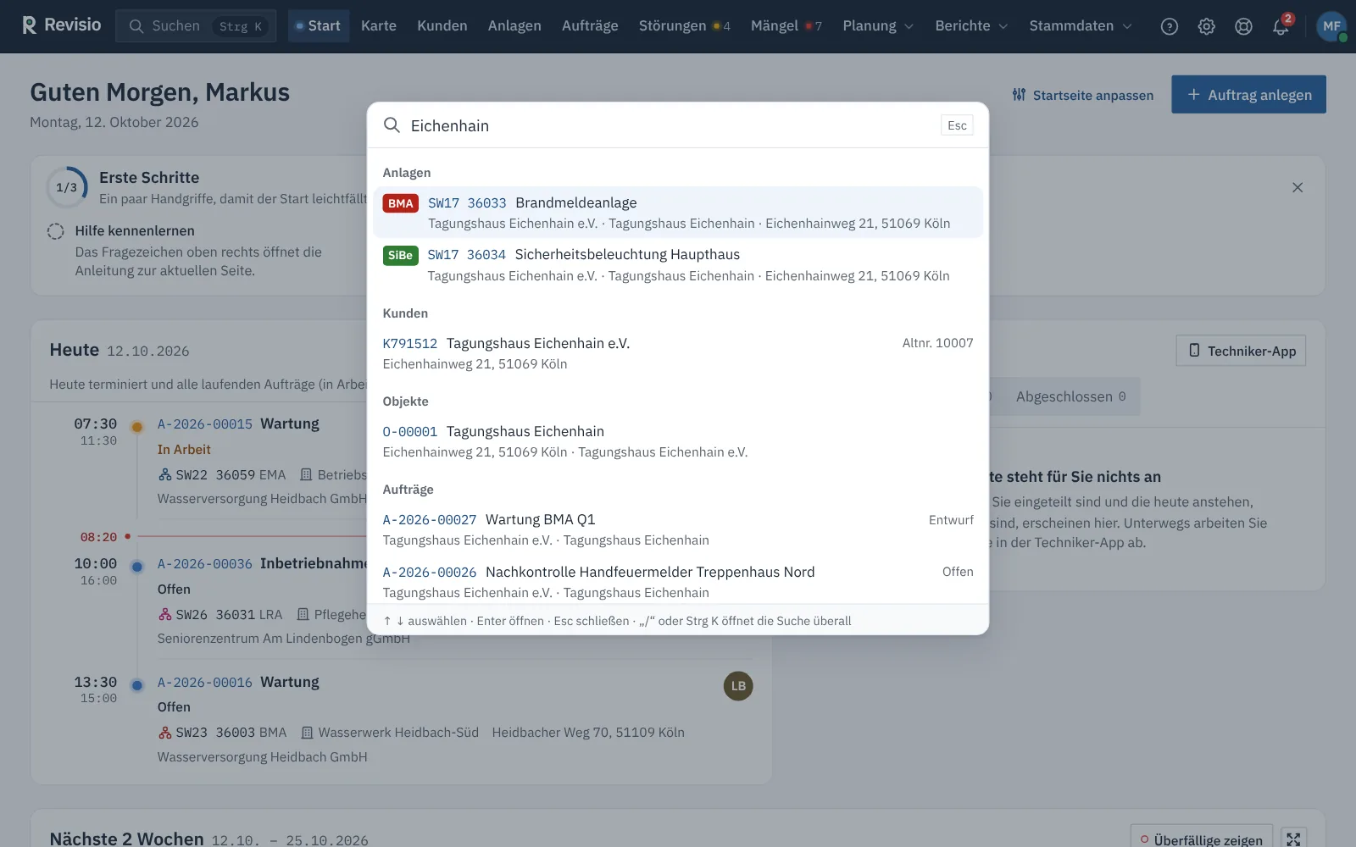Open order A-2026-00027 Wartung BMA Q1
Screen dimensions: 1356x847
point(678,529)
